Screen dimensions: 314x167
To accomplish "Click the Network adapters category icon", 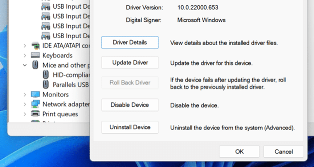I will point(36,104).
